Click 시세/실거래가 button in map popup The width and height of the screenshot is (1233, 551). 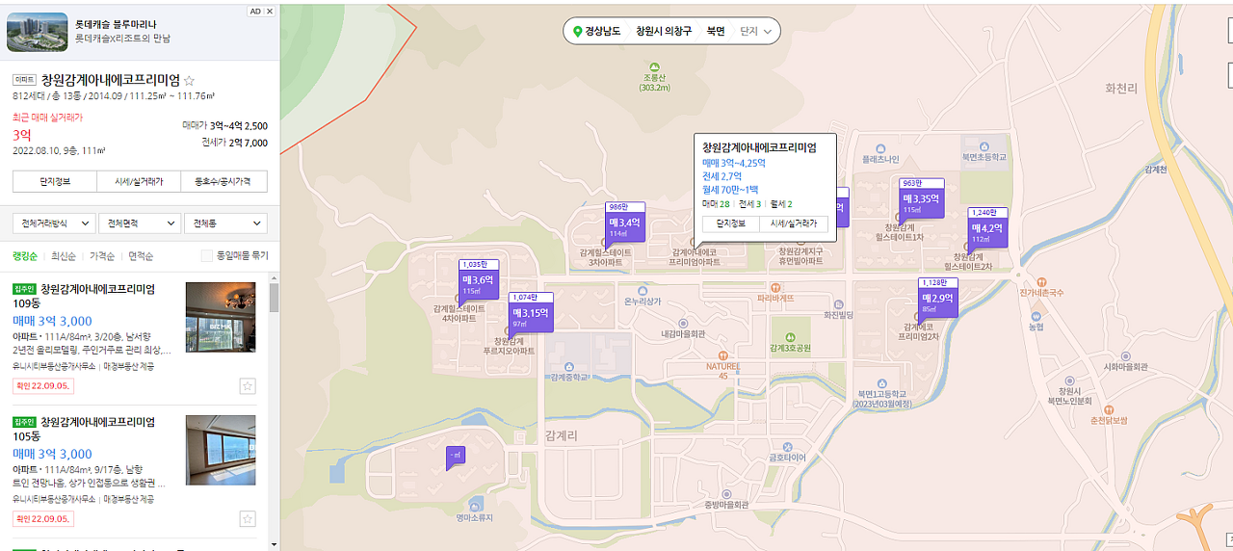794,223
